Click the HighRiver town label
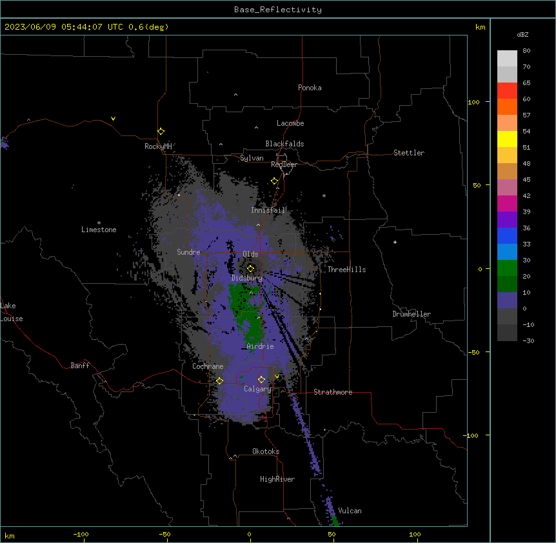 pos(277,479)
